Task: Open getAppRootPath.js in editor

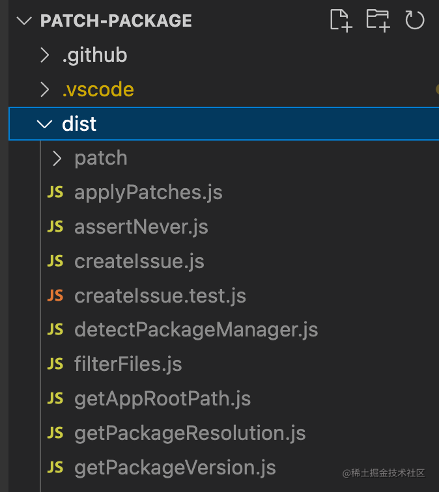Action: pos(162,398)
